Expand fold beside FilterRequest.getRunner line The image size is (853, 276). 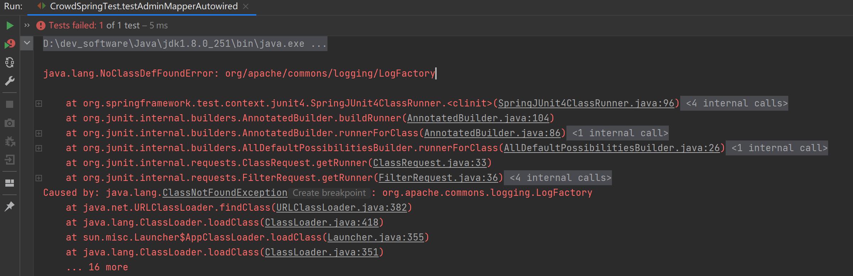(39, 178)
